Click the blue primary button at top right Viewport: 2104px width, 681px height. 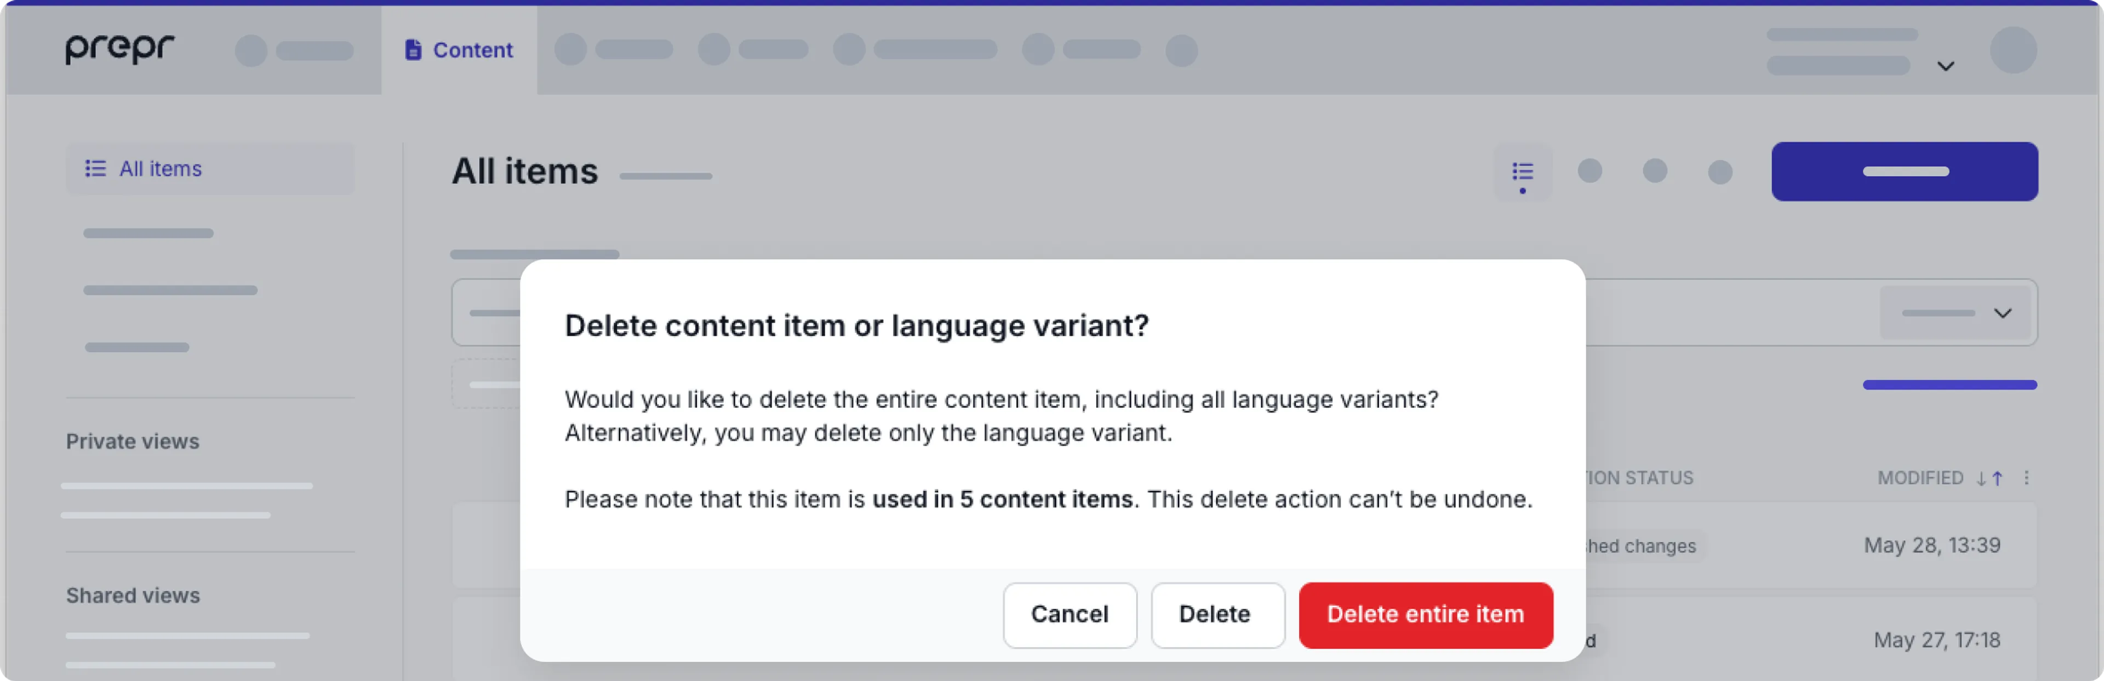click(1904, 171)
